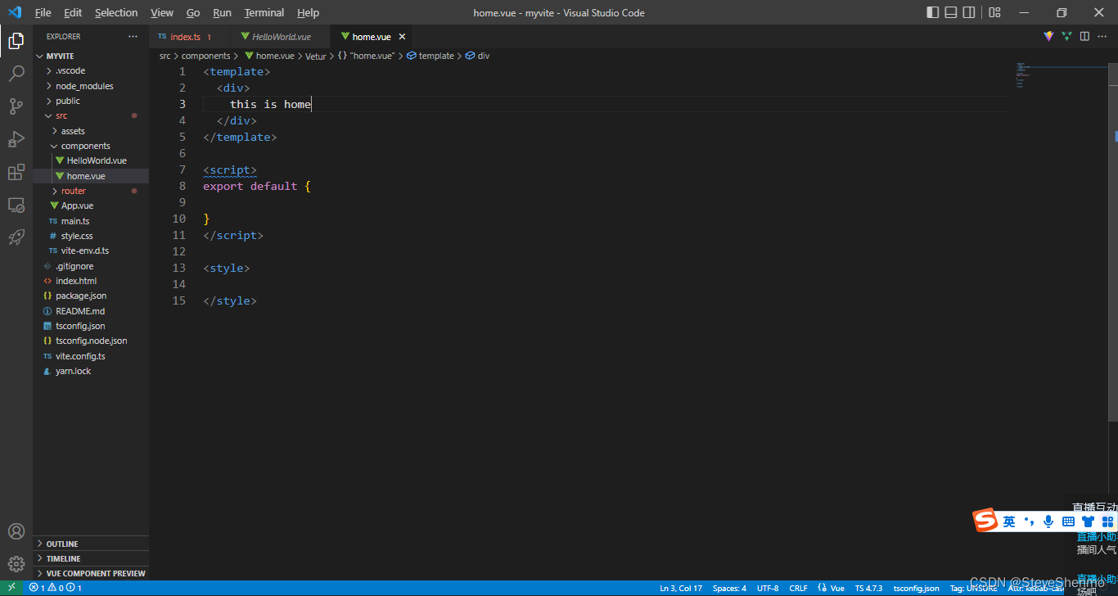Close the home.vue tab
The height and width of the screenshot is (596, 1118).
[x=402, y=37]
